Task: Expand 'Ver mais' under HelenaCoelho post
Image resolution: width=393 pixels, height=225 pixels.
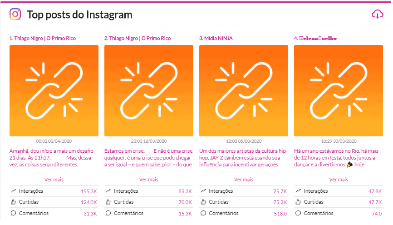Action: pyautogui.click(x=339, y=180)
